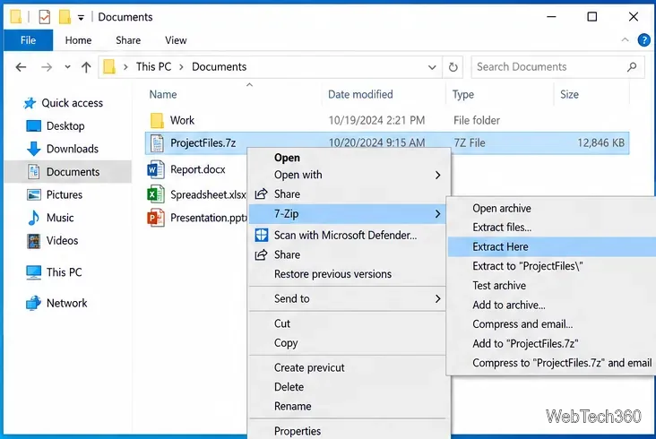Image resolution: width=656 pixels, height=439 pixels.
Task: Choose Add to archive...
Action: coord(509,305)
